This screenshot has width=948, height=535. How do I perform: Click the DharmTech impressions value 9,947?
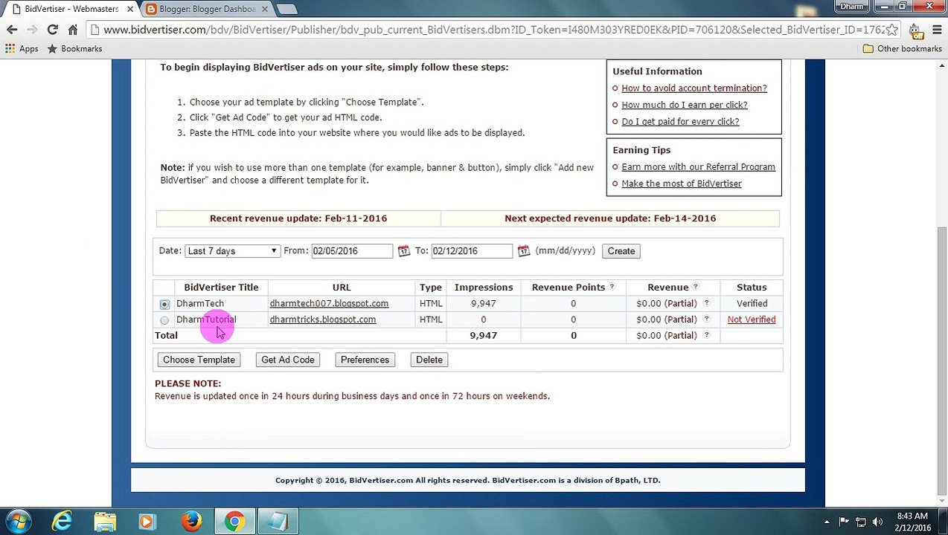(483, 303)
